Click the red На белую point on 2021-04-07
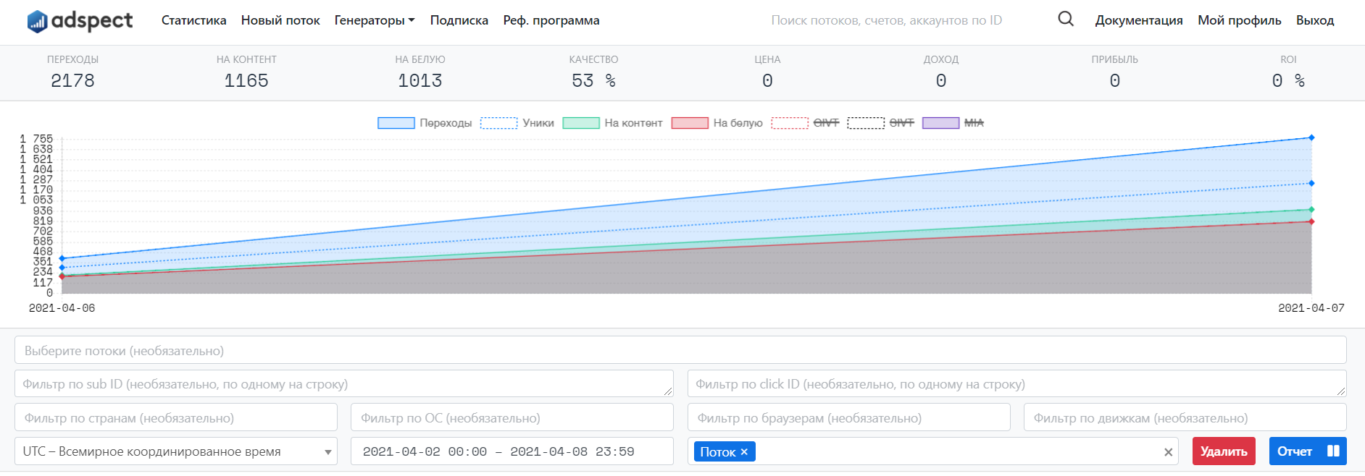This screenshot has width=1365, height=476. pos(1311,221)
